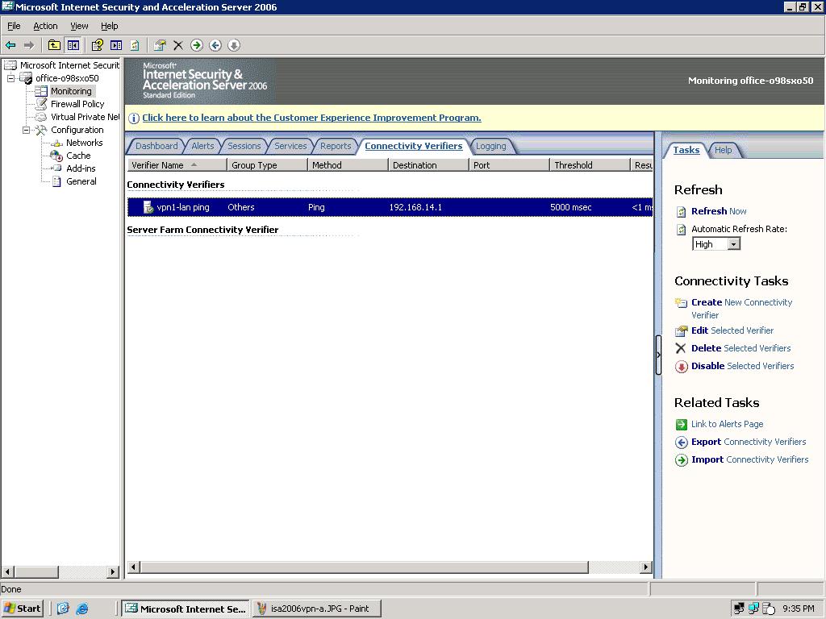Collapse the Configuration tree node
The width and height of the screenshot is (826, 619).
point(26,130)
